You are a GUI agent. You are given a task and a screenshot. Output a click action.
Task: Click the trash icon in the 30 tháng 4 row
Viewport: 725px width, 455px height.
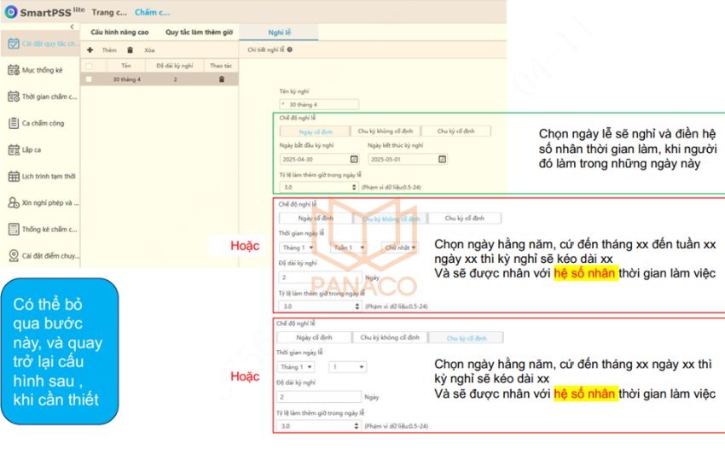(222, 79)
